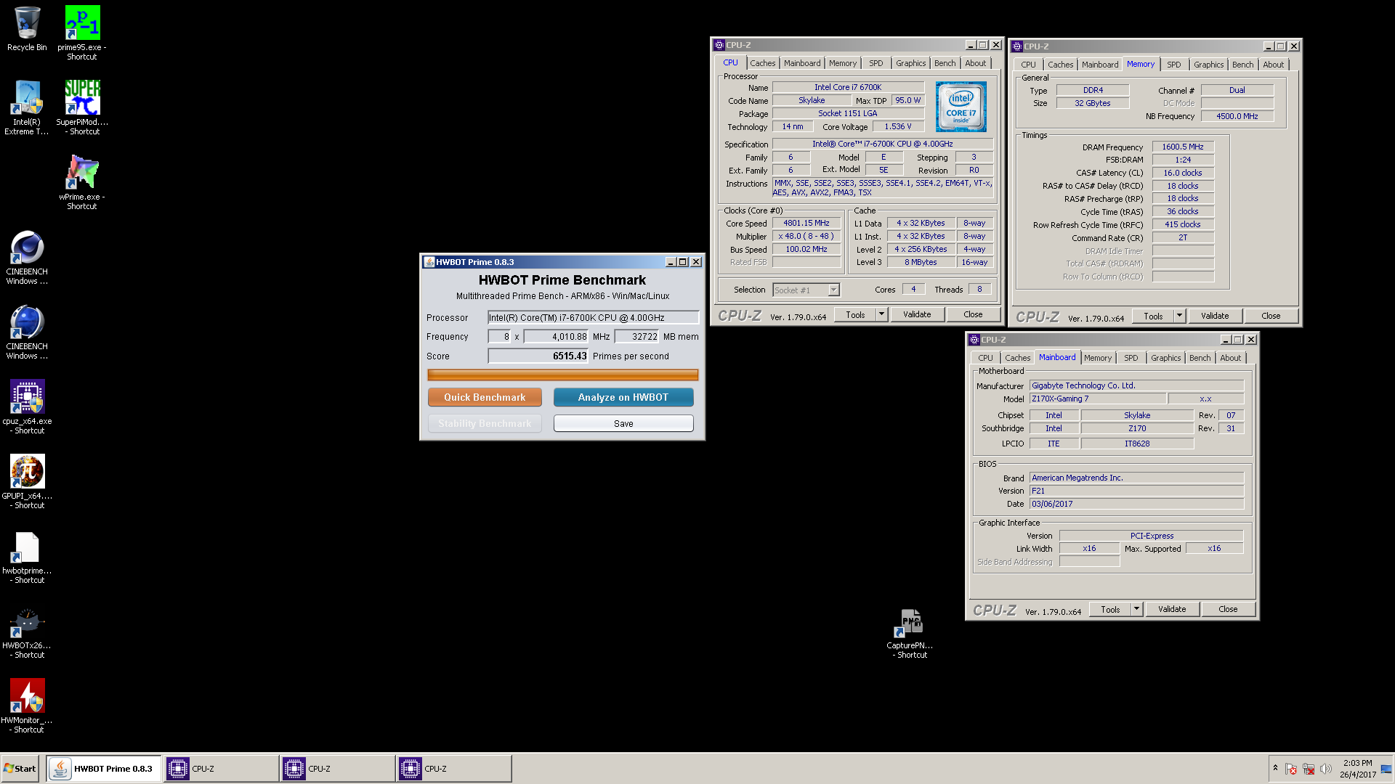Open Bench tab in the CPU window
Viewport: 1395px width, 784px height.
tap(945, 63)
